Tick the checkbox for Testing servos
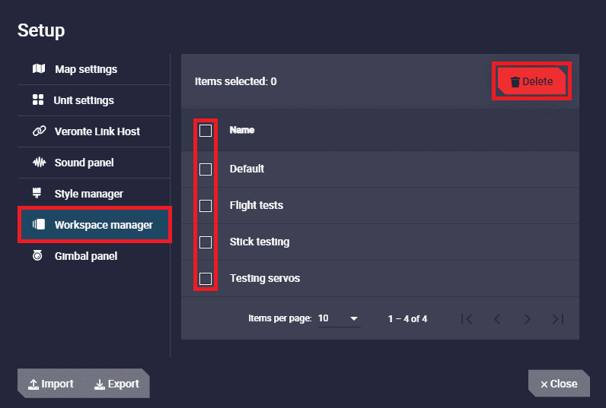The width and height of the screenshot is (606, 408). coord(206,279)
